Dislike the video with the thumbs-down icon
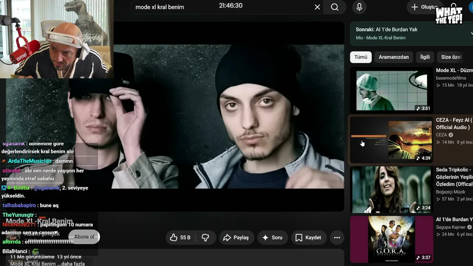This screenshot has width=473, height=266. (x=205, y=238)
